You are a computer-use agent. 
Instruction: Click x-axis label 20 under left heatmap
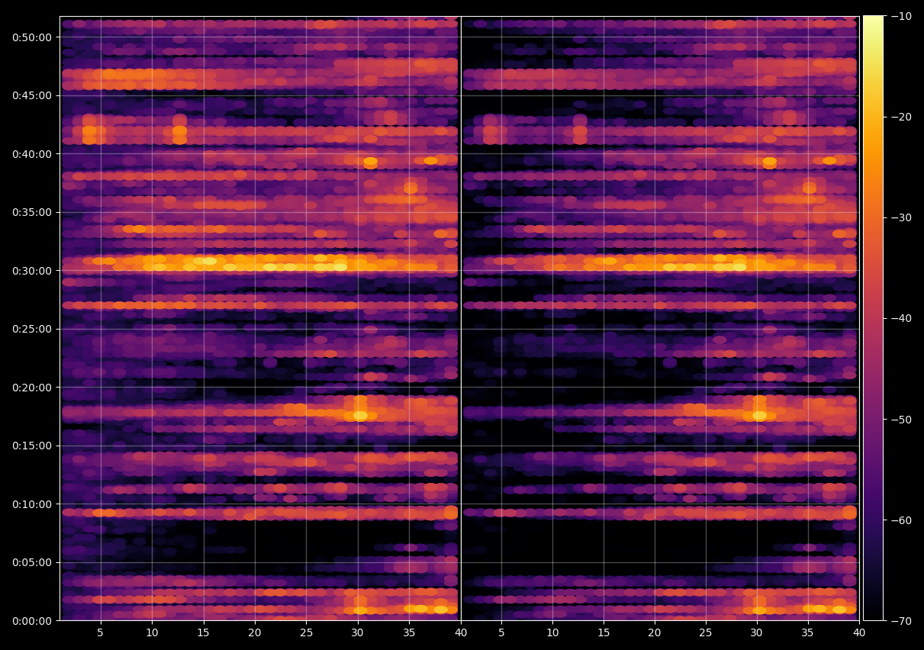(x=255, y=633)
